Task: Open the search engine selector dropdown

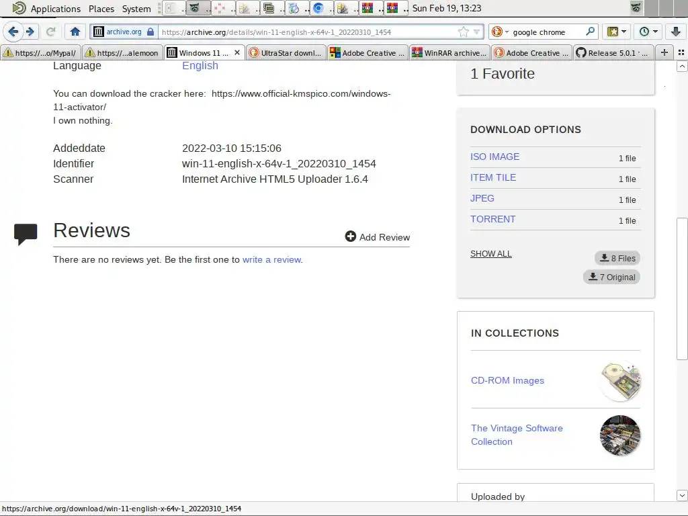Action: tap(500, 32)
